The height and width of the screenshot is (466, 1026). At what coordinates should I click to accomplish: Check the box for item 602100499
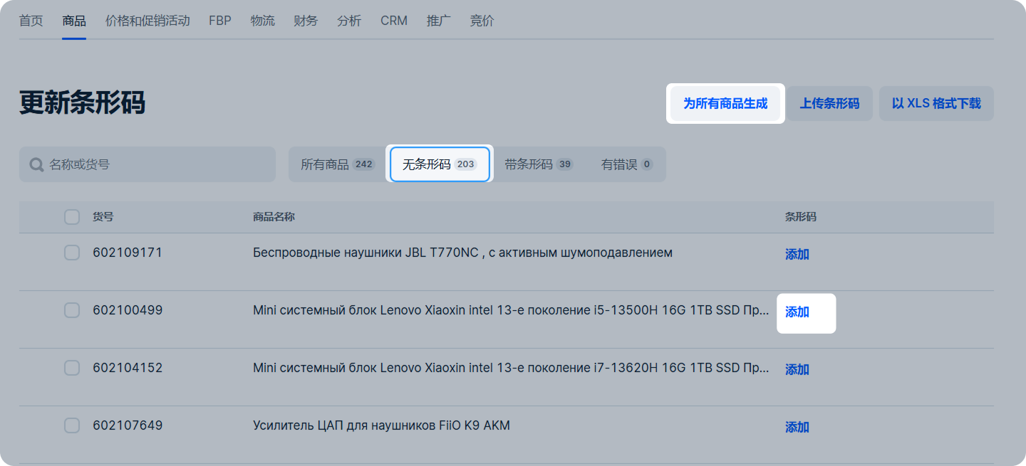pos(72,310)
